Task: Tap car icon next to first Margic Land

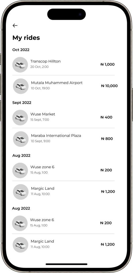Action: coord(21,192)
